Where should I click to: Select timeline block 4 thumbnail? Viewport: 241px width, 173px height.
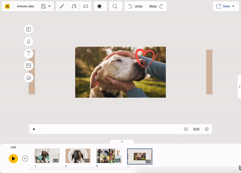pos(140,156)
